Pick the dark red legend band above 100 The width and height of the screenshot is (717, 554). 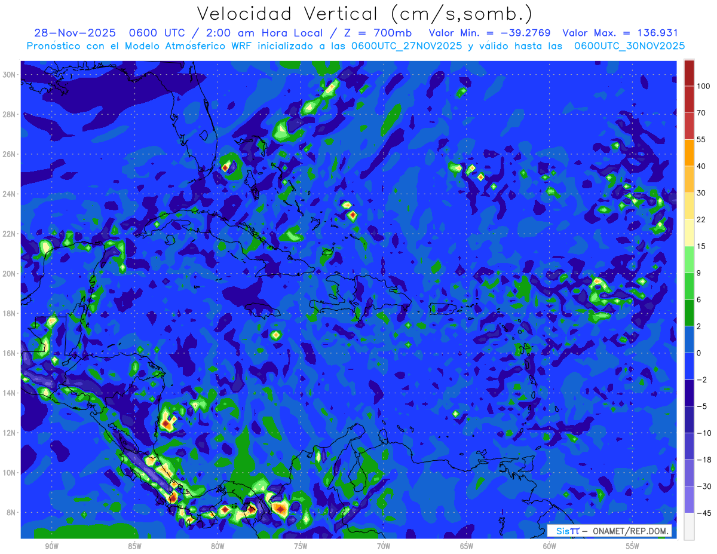click(x=689, y=73)
